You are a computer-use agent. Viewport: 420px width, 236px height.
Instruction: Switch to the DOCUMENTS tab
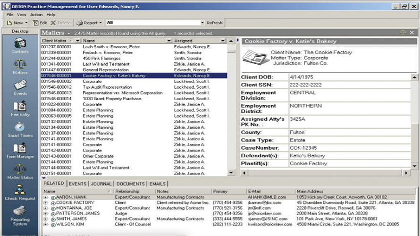130,184
